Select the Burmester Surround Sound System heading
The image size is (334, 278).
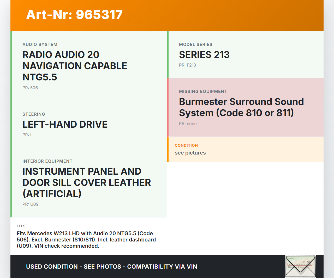(241, 107)
